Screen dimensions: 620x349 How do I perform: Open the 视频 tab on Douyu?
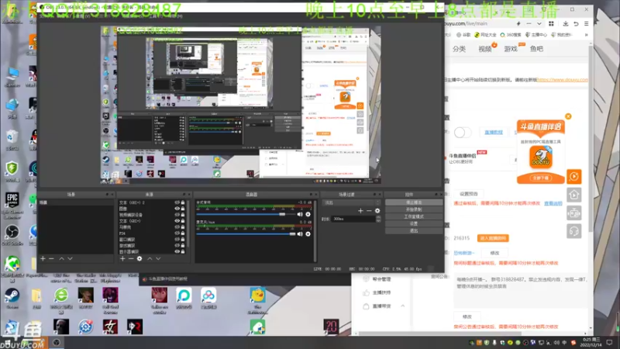485,49
